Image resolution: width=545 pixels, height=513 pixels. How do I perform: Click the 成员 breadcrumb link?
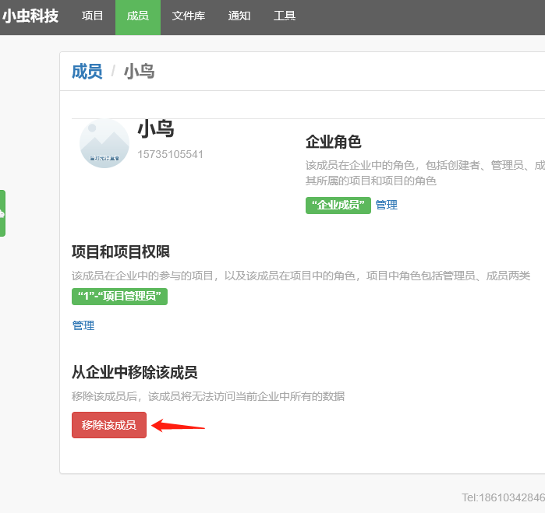click(87, 72)
